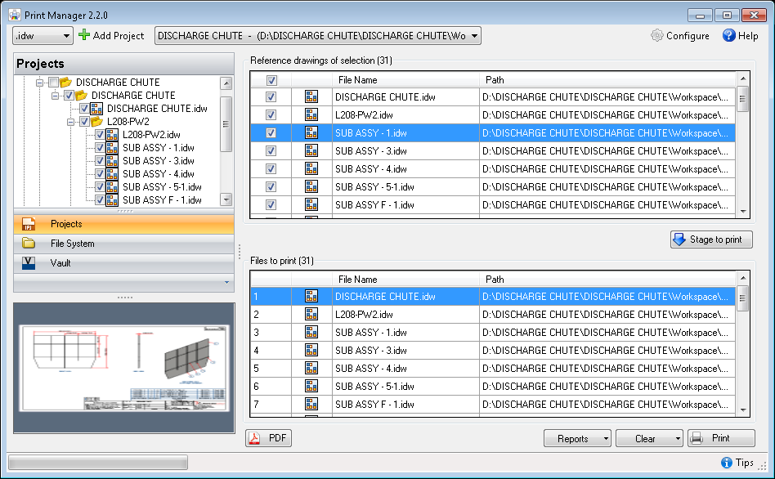
Task: Click the PDF Acrobat icon button
Action: 254,438
